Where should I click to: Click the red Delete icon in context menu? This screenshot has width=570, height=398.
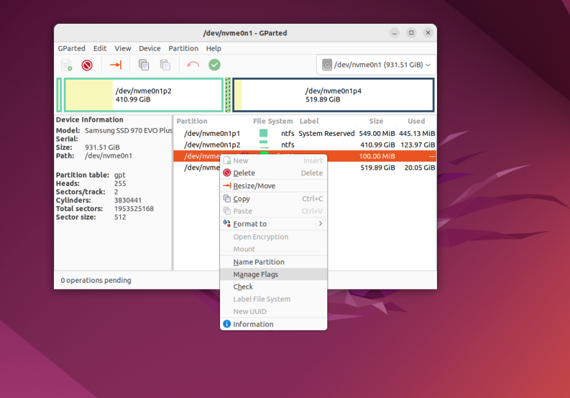(227, 173)
